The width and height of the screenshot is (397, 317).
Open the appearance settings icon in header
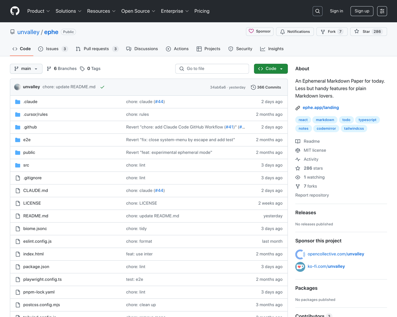(x=382, y=11)
